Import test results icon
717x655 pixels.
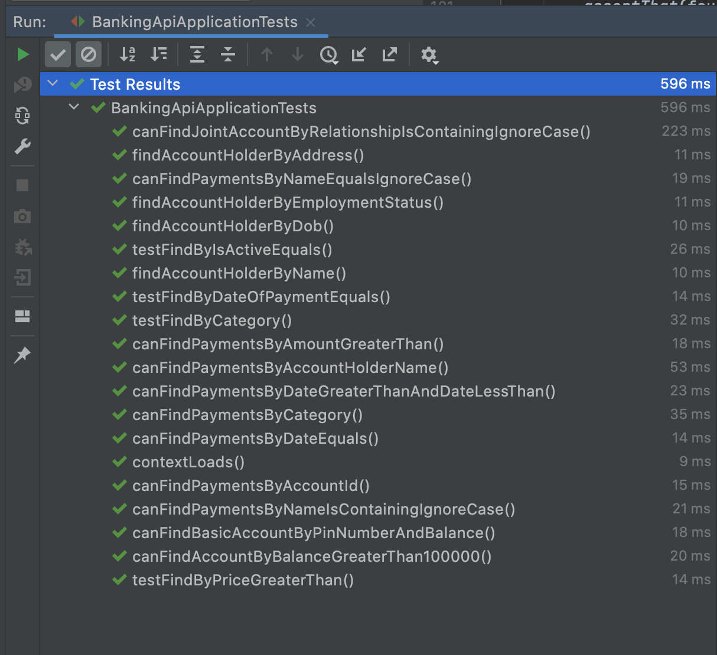click(359, 55)
